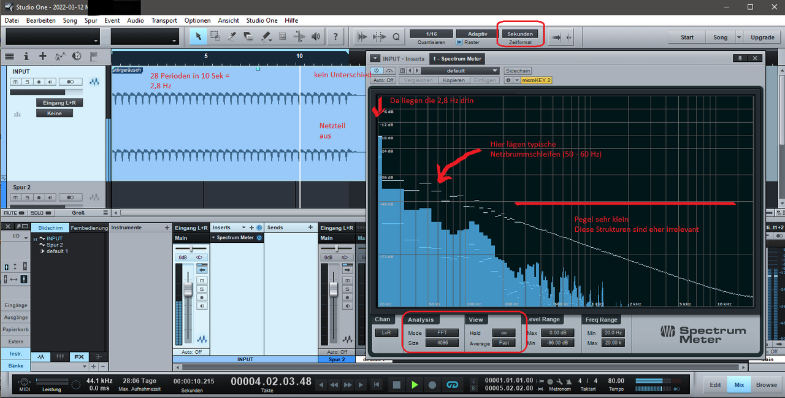The width and height of the screenshot is (785, 398).
Task: Bypass Spectrum Meter insert in mixer
Action: 259,238
